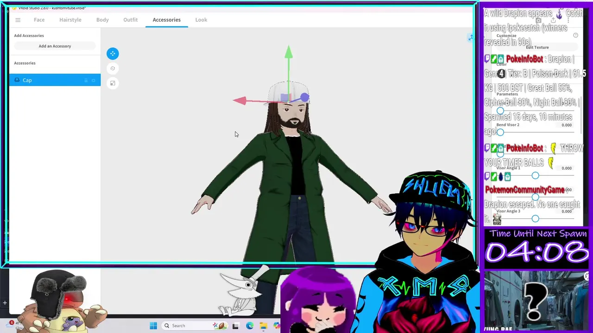Click the Visor Angle 1 slider handle

click(x=535, y=176)
